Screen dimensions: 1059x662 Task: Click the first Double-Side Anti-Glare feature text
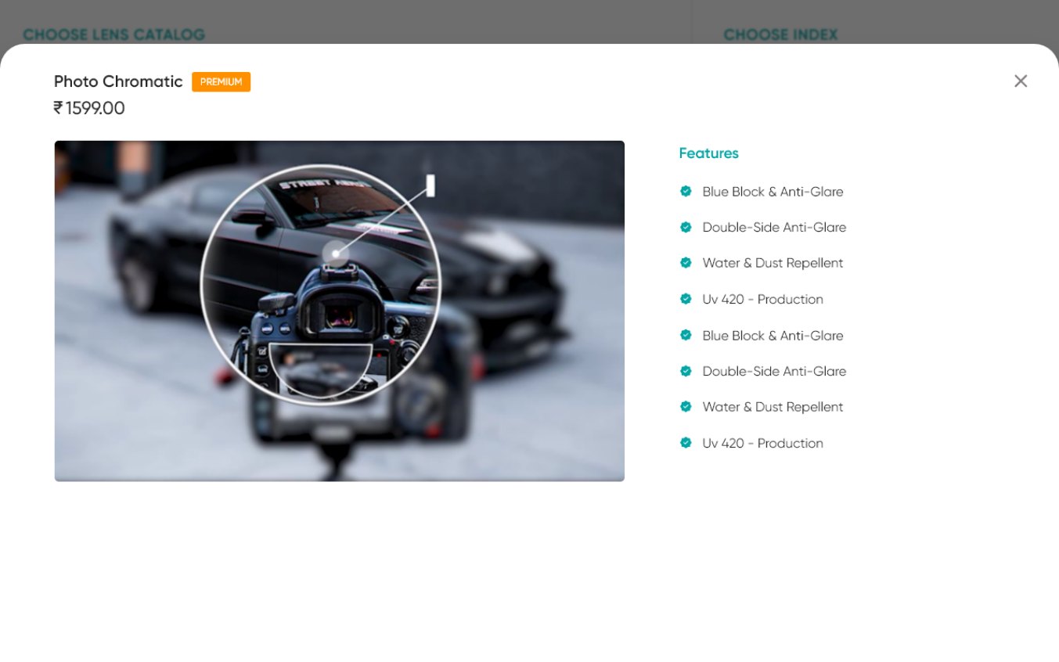point(774,228)
